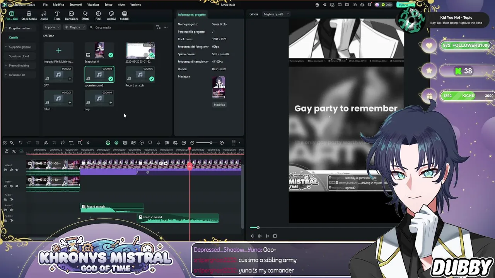Open the Registra dropdown

[x=75, y=27]
